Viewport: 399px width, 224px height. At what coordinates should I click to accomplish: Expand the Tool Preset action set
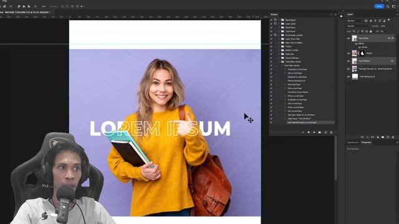click(279, 31)
